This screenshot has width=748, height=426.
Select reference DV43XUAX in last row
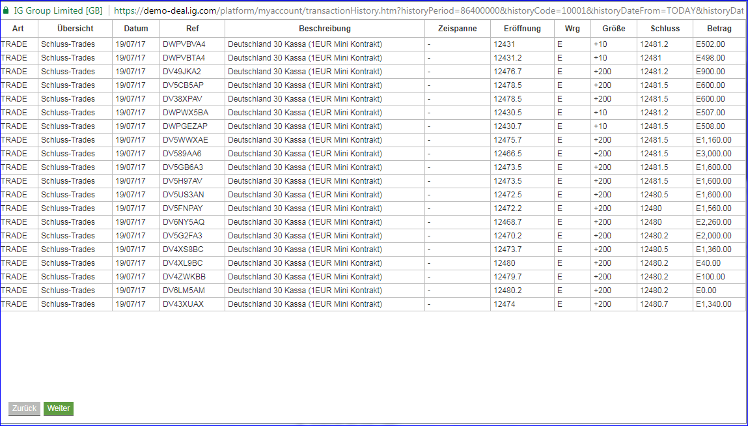[x=192, y=304]
